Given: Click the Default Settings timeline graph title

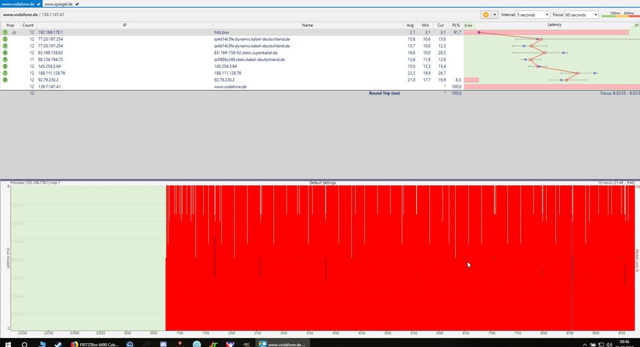Looking at the screenshot, I should coord(323,183).
